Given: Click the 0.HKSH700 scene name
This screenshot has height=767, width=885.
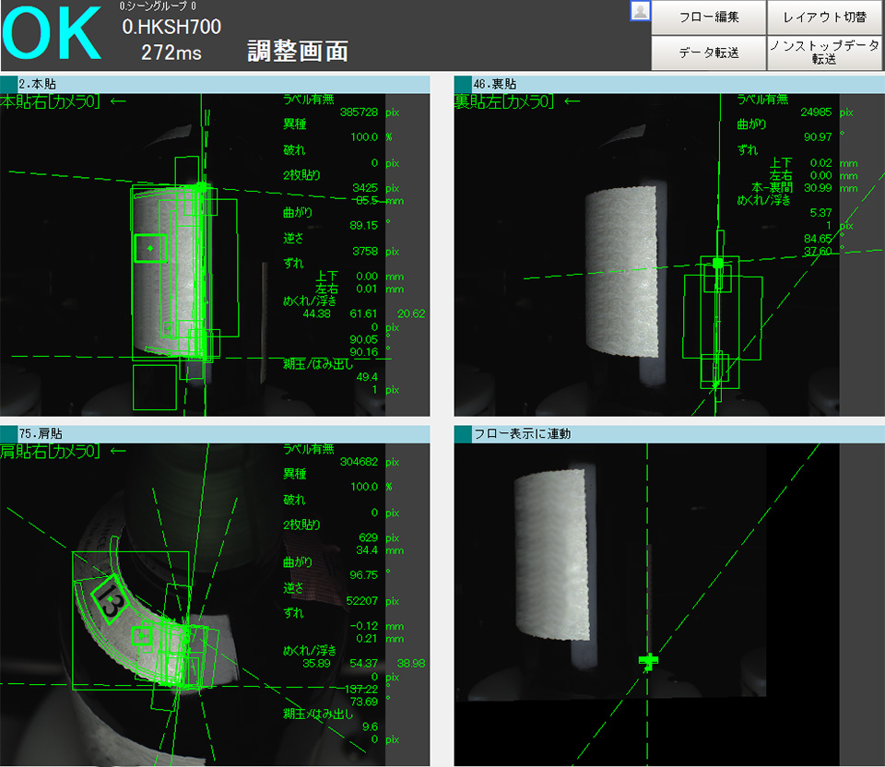Looking at the screenshot, I should [x=171, y=28].
